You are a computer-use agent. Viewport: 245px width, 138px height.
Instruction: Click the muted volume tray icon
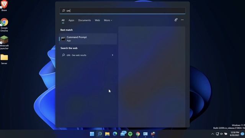coord(221,134)
